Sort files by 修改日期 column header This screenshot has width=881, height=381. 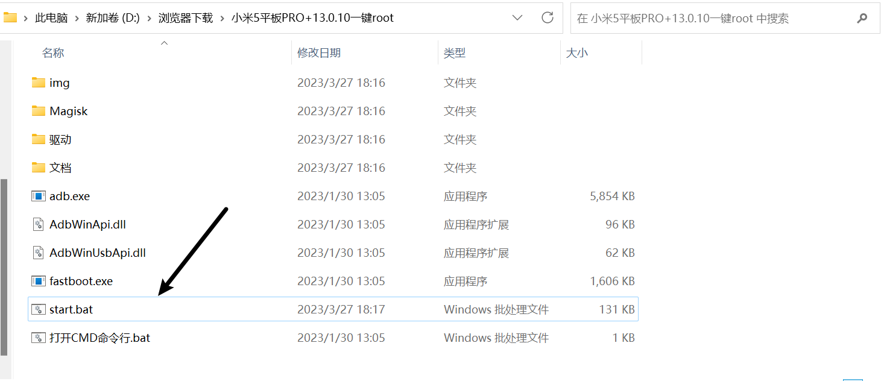319,53
